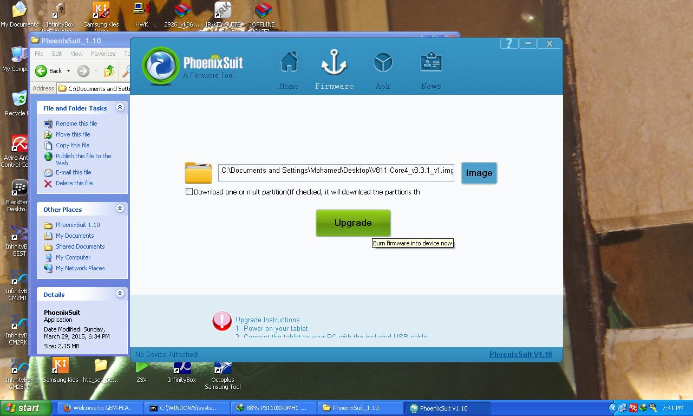The width and height of the screenshot is (693, 416).
Task: Open the View menu in Explorer window
Action: point(76,54)
